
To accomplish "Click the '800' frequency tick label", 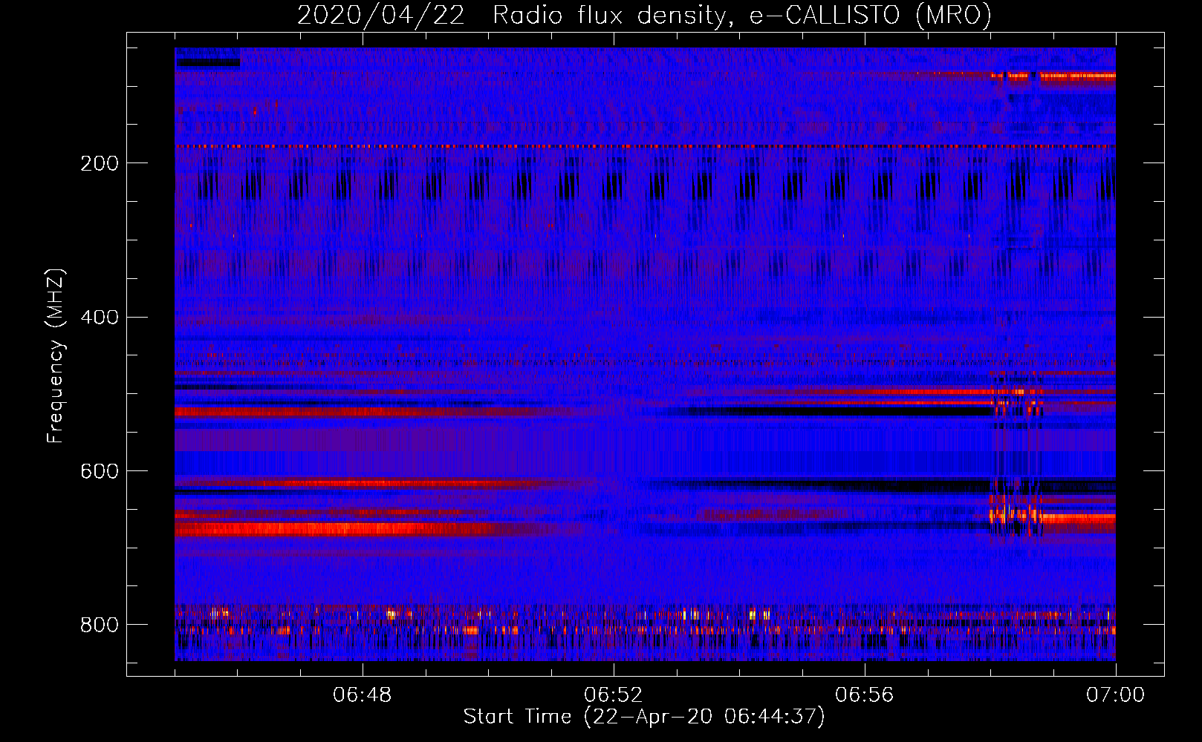I will pyautogui.click(x=100, y=625).
